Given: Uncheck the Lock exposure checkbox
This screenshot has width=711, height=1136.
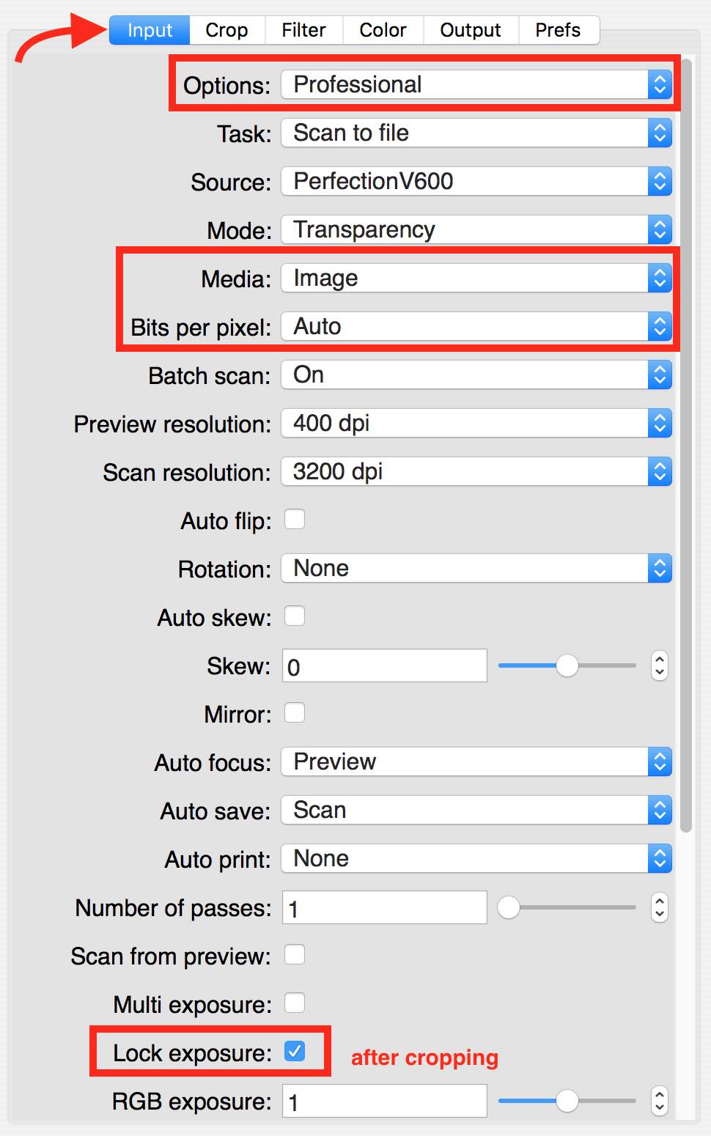Looking at the screenshot, I should (x=295, y=1052).
